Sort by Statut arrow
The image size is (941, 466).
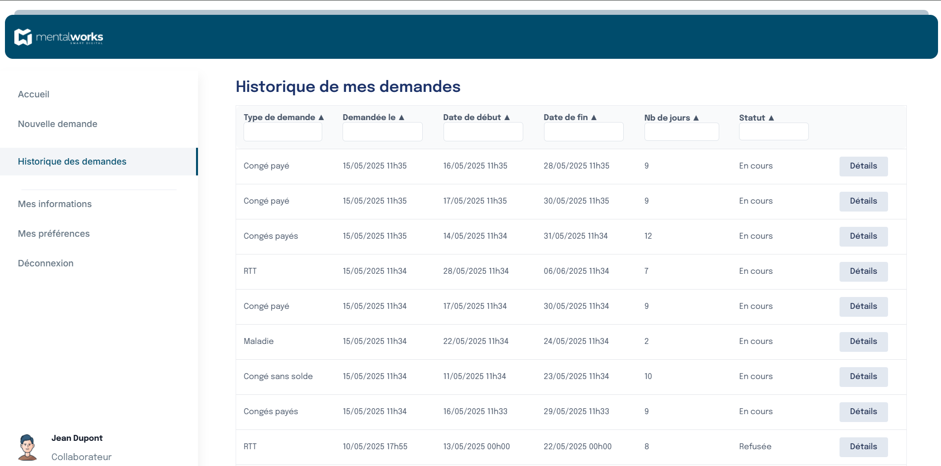click(x=771, y=118)
